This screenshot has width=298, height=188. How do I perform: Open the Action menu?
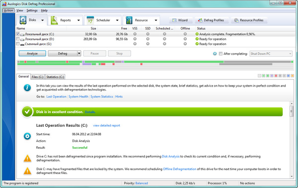(8, 10)
